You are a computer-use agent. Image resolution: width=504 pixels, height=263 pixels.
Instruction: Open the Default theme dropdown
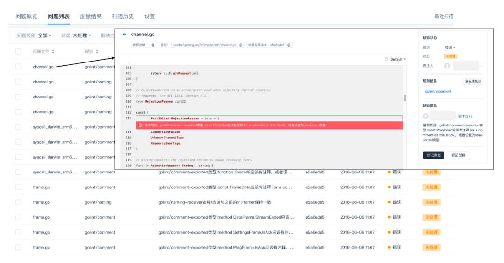(x=398, y=59)
